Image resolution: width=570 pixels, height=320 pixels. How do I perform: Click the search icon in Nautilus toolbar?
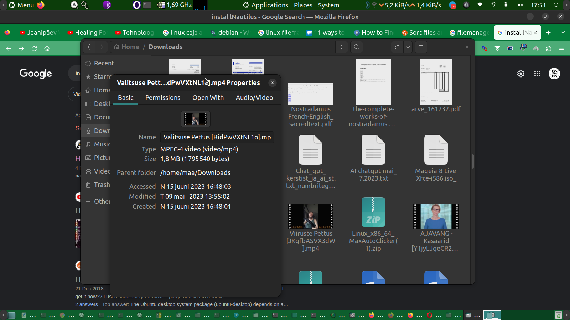click(x=356, y=47)
